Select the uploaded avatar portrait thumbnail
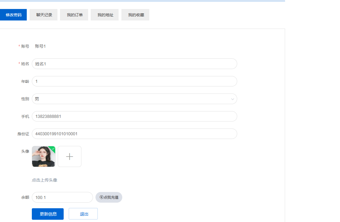Viewport: 340px width, 222px height. [x=42, y=158]
